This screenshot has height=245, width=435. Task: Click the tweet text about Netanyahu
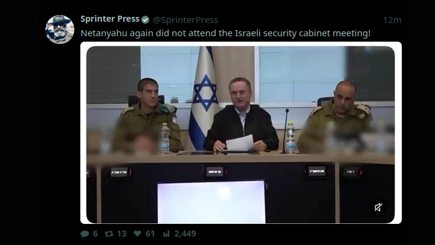pyautogui.click(x=225, y=33)
